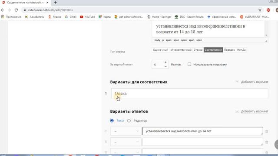Go forward using browser forward arrow
The image size is (278, 156).
click(10, 10)
